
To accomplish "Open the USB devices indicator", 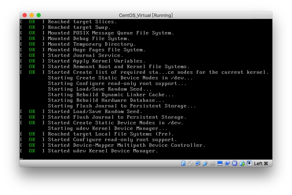I will tap(205, 163).
